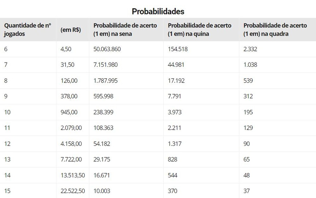This screenshot has width=316, height=198.
Task: Select the 7.151.980 sena value
Action: tap(106, 65)
